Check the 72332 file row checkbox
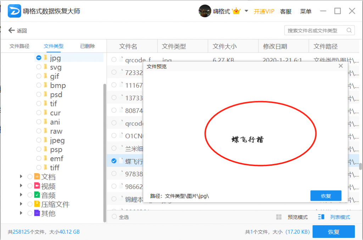363x240 pixels. [114, 72]
